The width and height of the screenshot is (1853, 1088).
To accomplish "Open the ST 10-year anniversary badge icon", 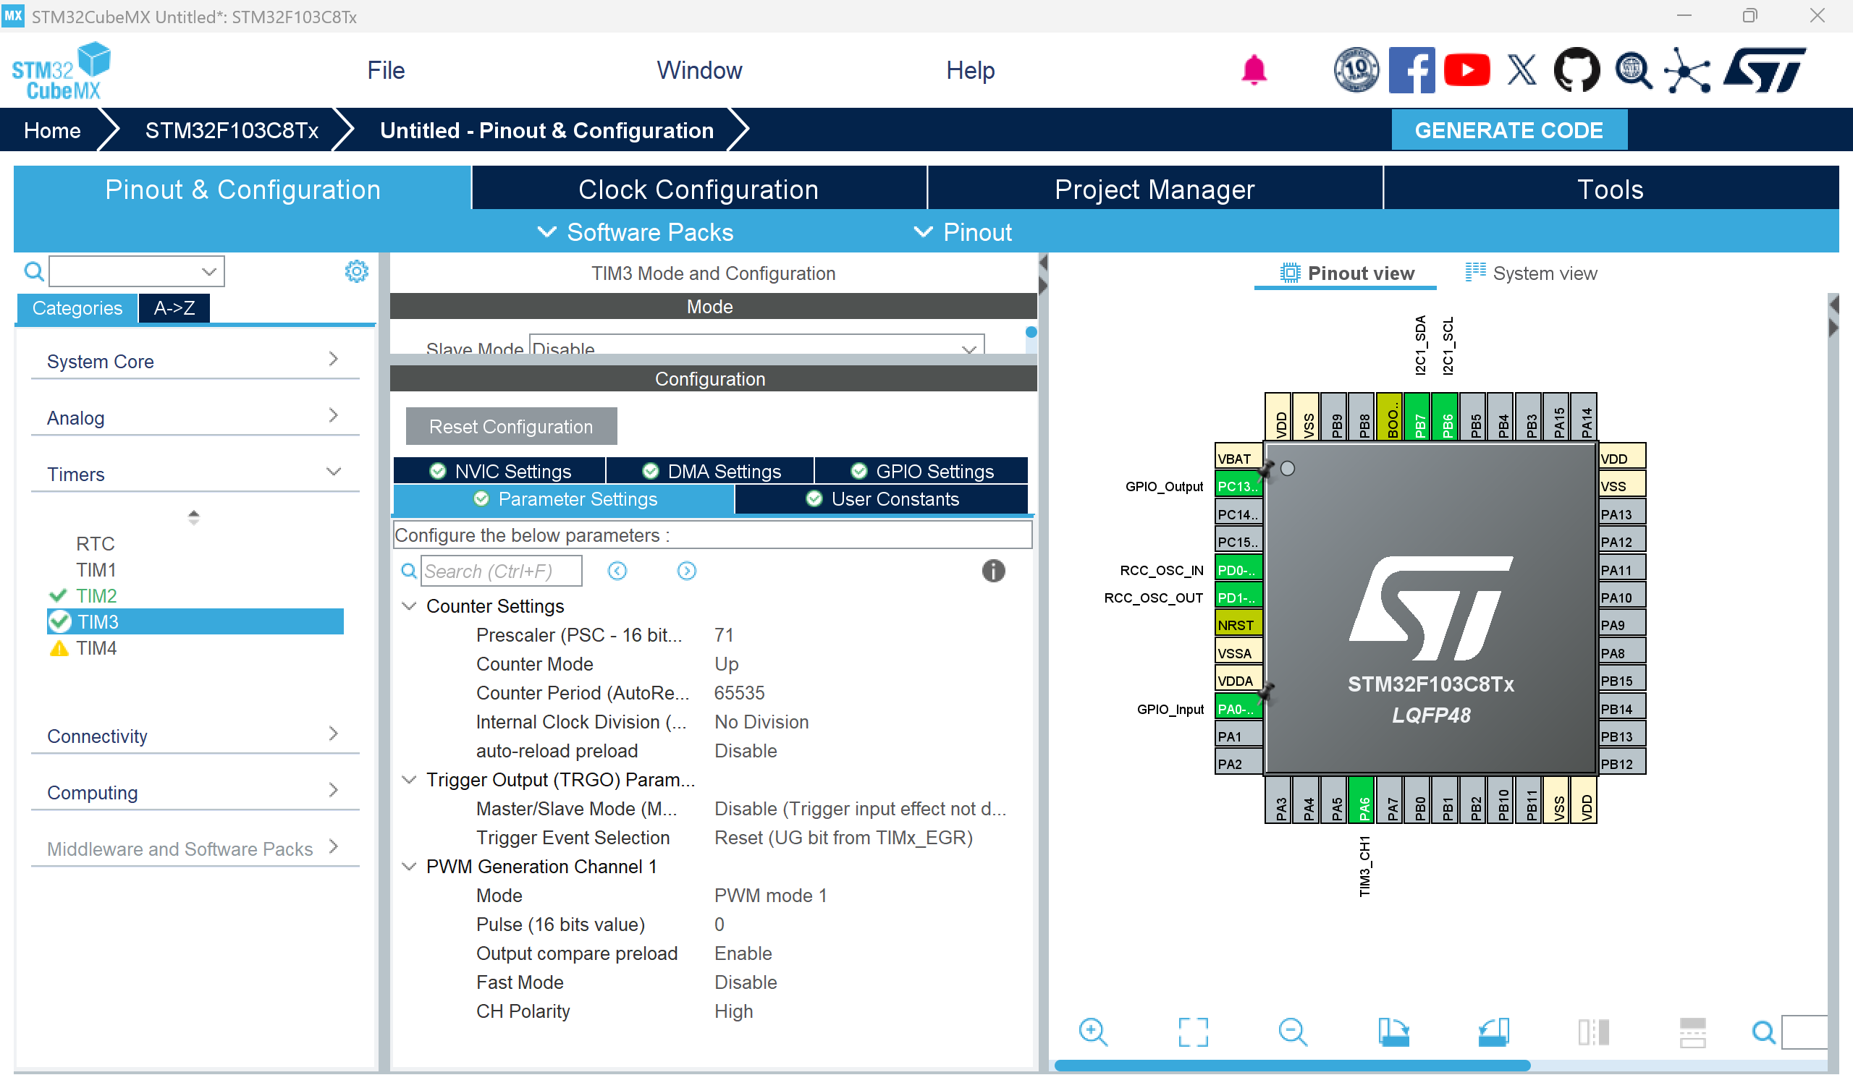I will click(x=1356, y=70).
